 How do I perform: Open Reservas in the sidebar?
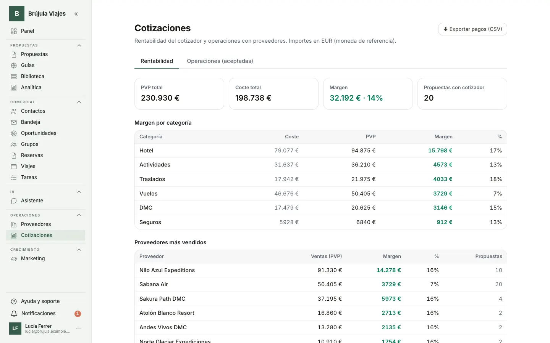point(46,155)
